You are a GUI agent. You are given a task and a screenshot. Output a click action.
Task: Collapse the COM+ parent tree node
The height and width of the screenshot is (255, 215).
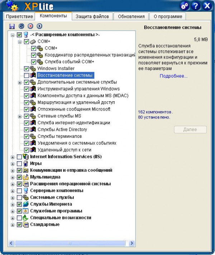(x=20, y=42)
